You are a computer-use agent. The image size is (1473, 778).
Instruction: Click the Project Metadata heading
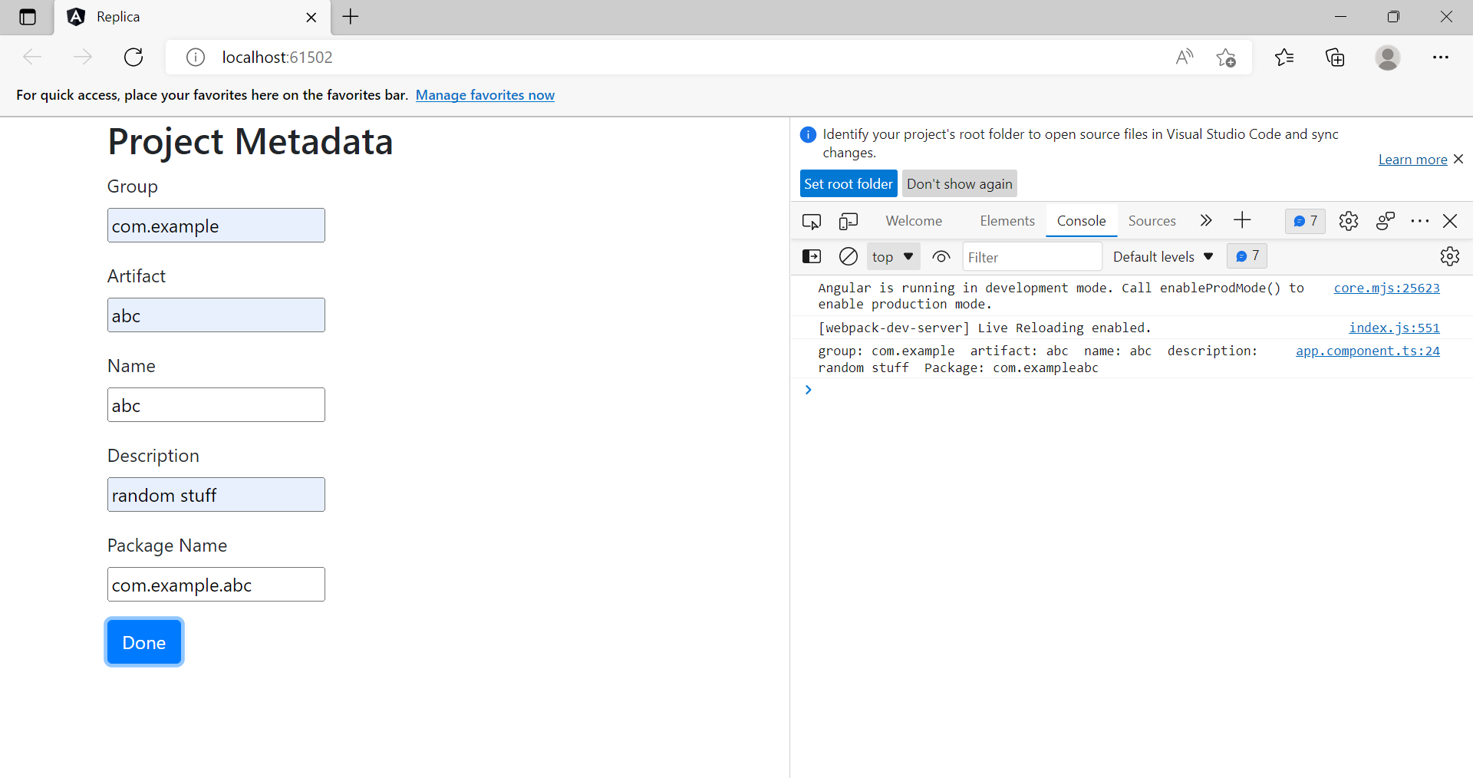click(x=250, y=142)
